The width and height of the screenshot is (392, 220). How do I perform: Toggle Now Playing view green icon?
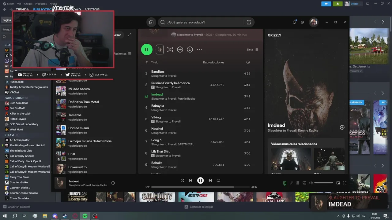[x=285, y=183]
